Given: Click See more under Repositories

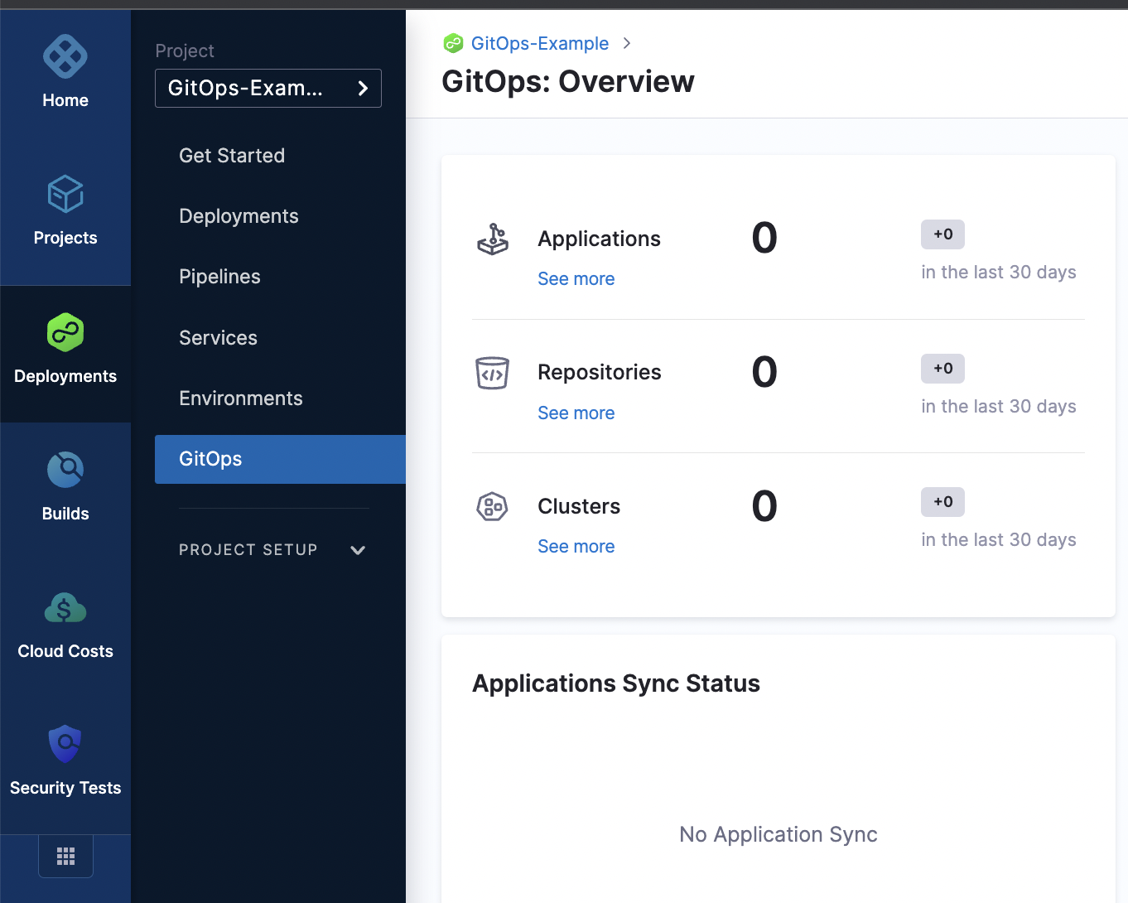Looking at the screenshot, I should [x=576, y=413].
